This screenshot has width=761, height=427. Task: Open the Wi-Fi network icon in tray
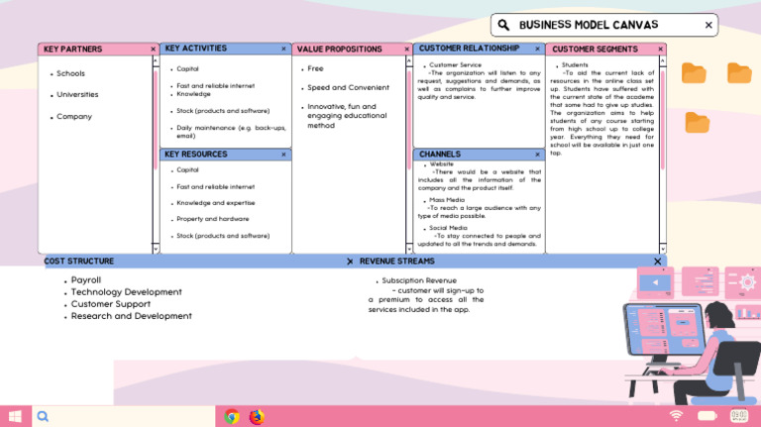[x=676, y=415]
